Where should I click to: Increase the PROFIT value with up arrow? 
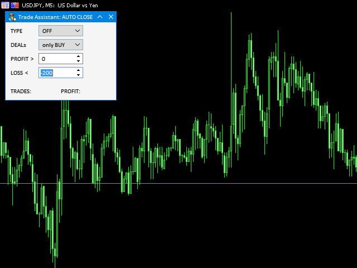pyautogui.click(x=78, y=56)
